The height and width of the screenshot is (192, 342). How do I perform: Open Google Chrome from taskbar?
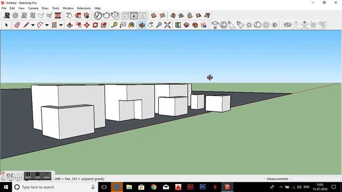click(x=153, y=187)
